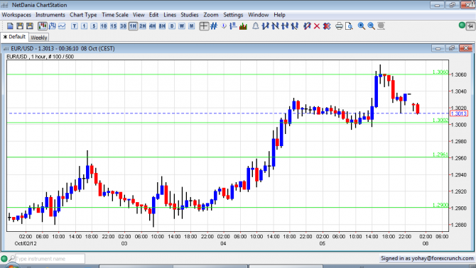The width and height of the screenshot is (476, 268).
Task: Switch to the Weekly workspace tab
Action: pyautogui.click(x=39, y=38)
